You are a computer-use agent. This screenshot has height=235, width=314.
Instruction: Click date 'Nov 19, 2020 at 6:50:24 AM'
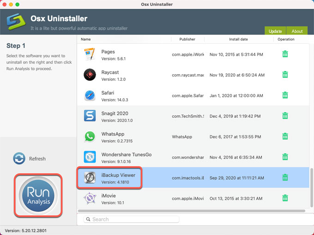coord(237,75)
